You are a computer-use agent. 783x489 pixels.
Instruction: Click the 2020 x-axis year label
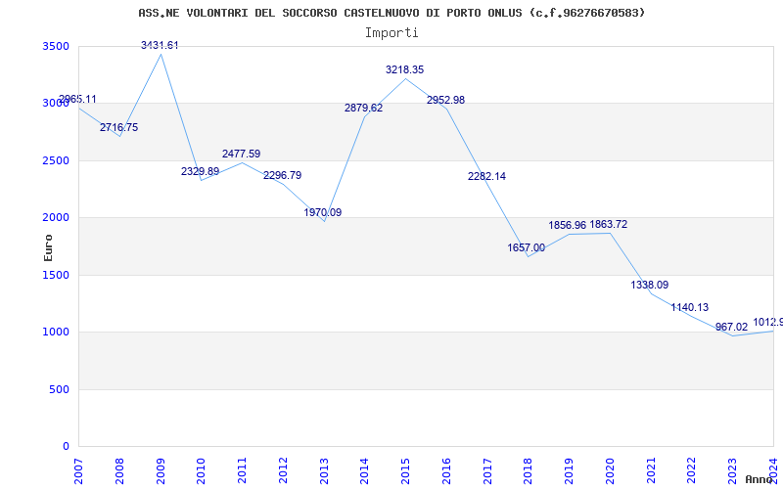pos(610,470)
